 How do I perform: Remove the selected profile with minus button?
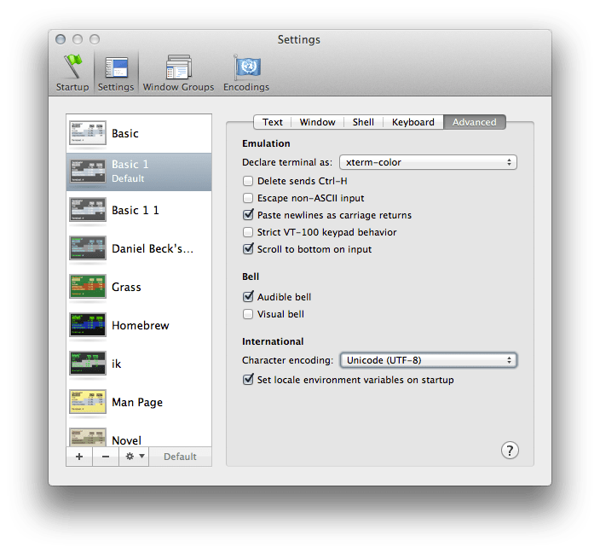(x=106, y=457)
